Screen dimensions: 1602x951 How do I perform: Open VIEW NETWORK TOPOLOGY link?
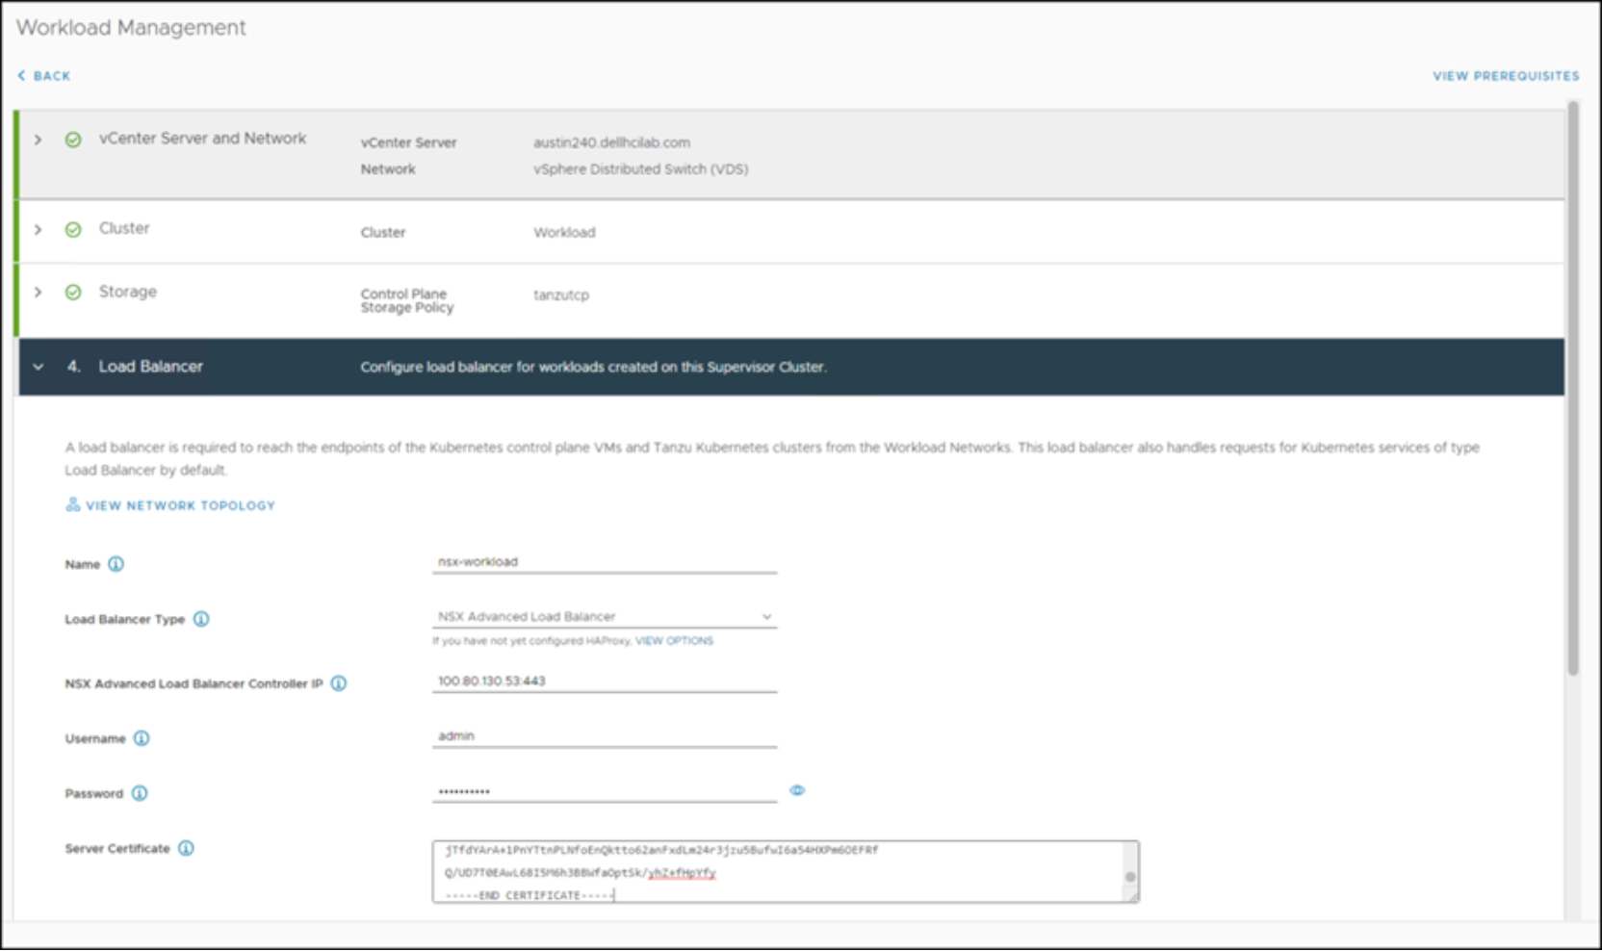(x=180, y=505)
